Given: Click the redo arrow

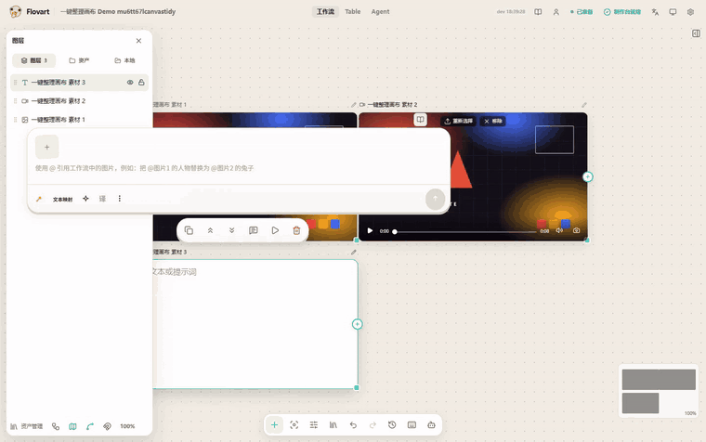Looking at the screenshot, I should click(x=373, y=425).
